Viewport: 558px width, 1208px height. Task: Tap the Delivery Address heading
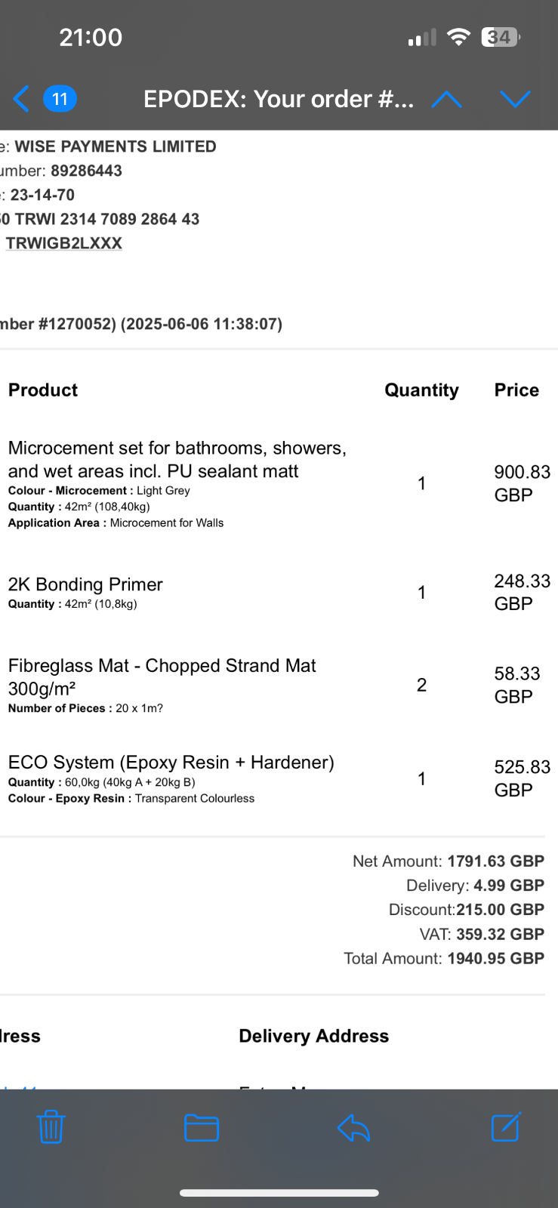pos(314,1036)
